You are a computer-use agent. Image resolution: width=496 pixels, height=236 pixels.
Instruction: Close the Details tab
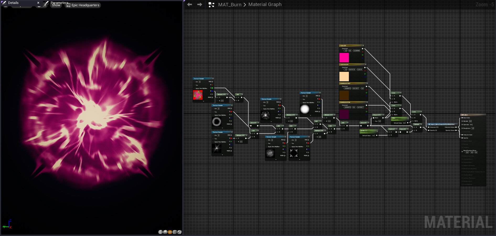click(x=38, y=3)
